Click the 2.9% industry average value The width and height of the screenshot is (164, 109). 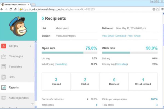155,64
